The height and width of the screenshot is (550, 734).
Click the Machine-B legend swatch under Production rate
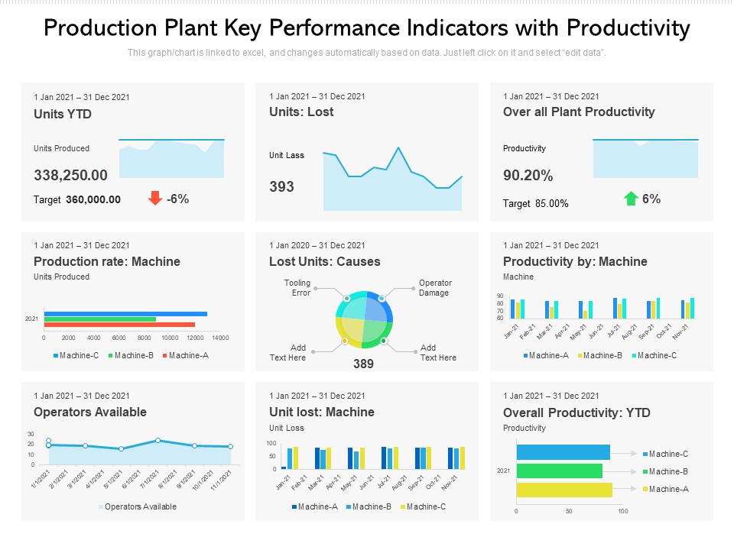click(110, 356)
